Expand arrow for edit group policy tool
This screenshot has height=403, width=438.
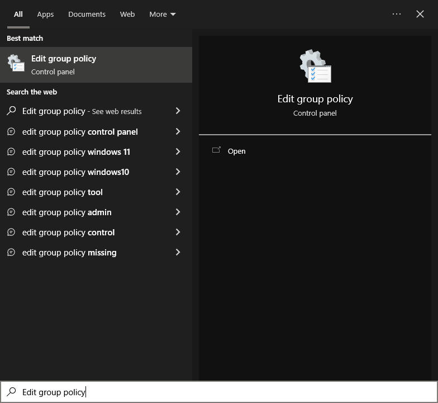click(x=178, y=192)
